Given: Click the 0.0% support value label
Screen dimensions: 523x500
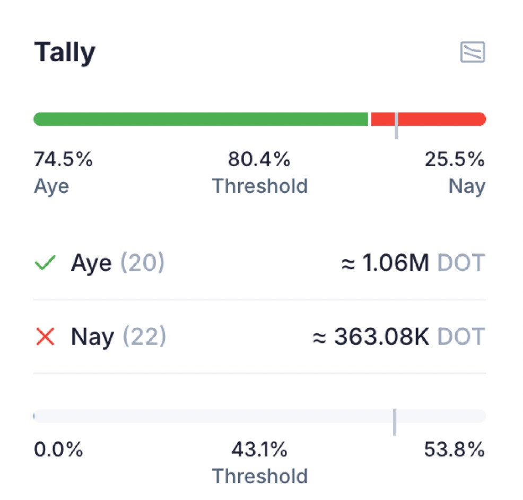Looking at the screenshot, I should [x=58, y=449].
